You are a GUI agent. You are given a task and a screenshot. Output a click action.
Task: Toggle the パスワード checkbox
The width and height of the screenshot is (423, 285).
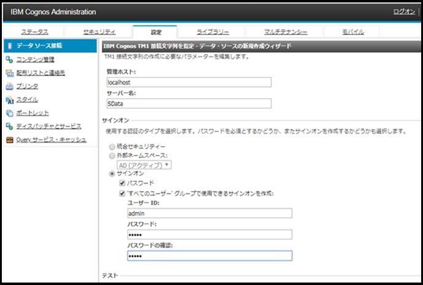point(122,183)
